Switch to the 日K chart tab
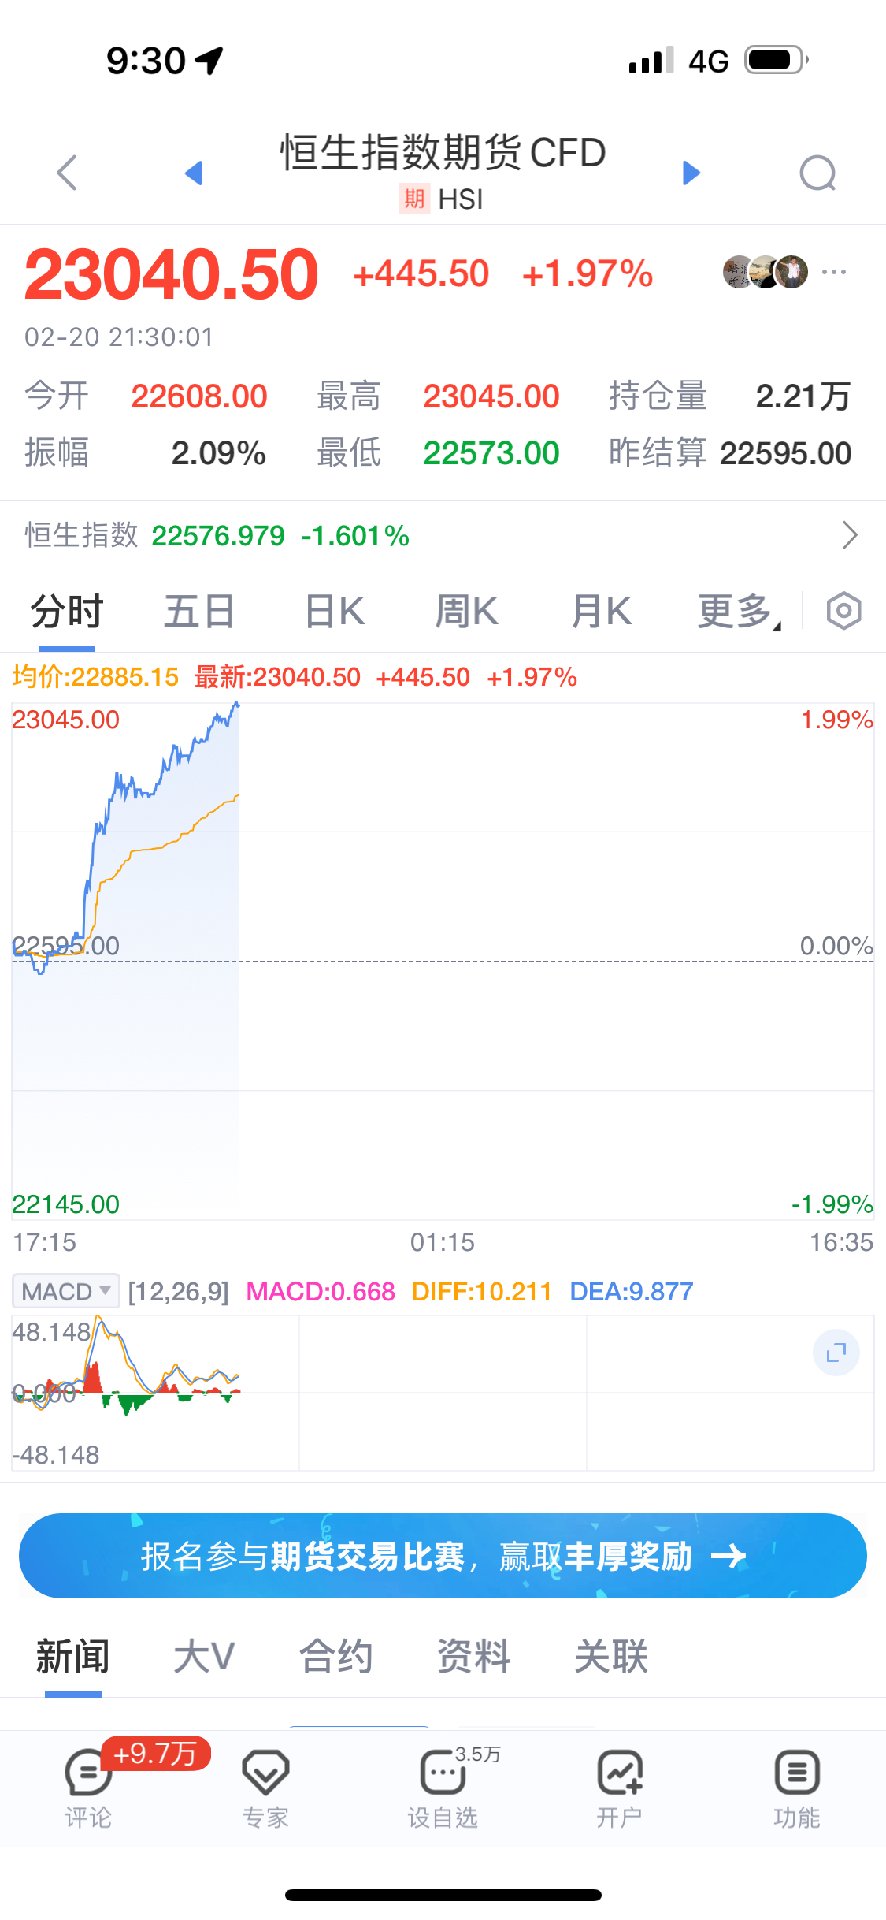The width and height of the screenshot is (886, 1920). point(335,612)
